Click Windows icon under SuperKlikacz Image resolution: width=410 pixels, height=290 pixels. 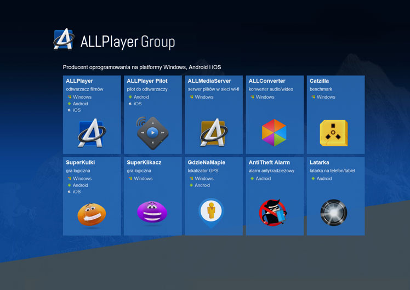130,178
